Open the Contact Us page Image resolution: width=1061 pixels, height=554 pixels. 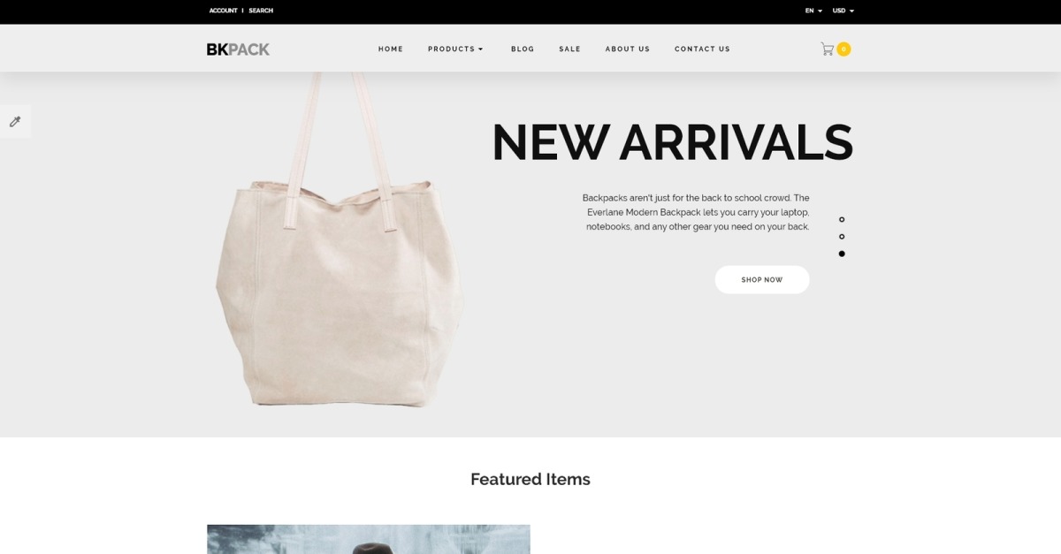pyautogui.click(x=702, y=49)
